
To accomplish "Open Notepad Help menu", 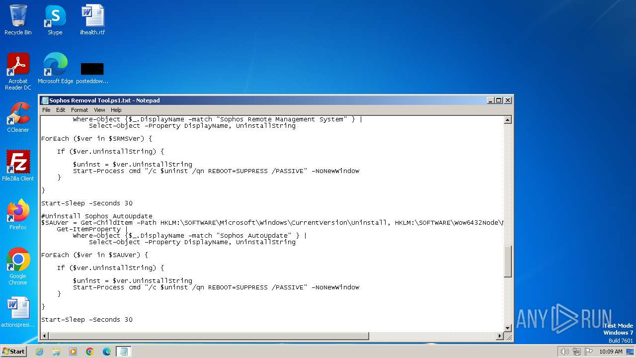I will 116,110.
